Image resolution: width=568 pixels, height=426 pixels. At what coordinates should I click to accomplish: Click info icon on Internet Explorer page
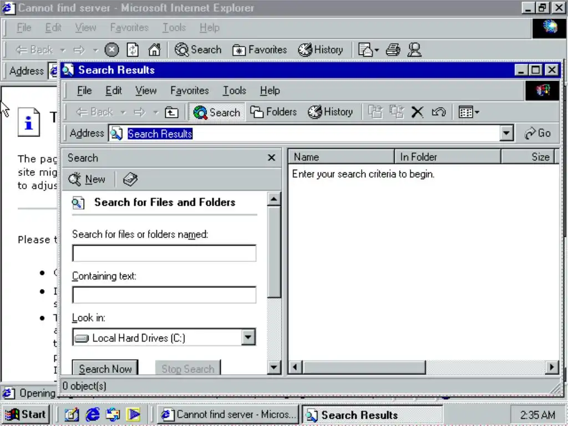tap(29, 122)
